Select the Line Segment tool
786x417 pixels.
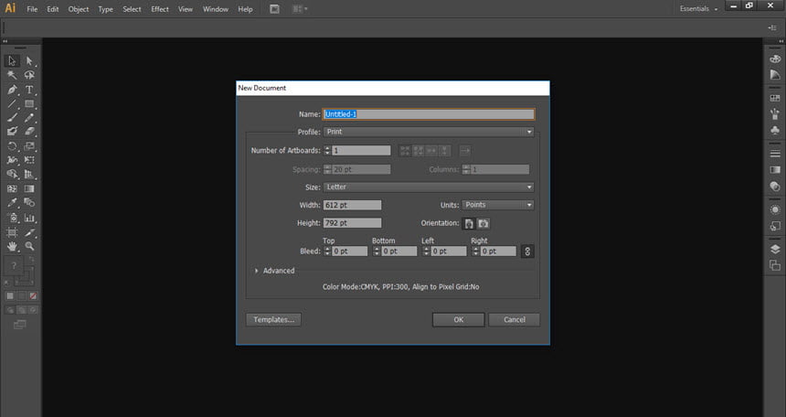12,104
